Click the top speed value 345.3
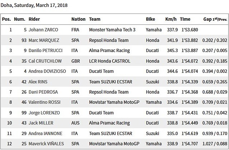The image size is (229, 150). click(x=171, y=51)
